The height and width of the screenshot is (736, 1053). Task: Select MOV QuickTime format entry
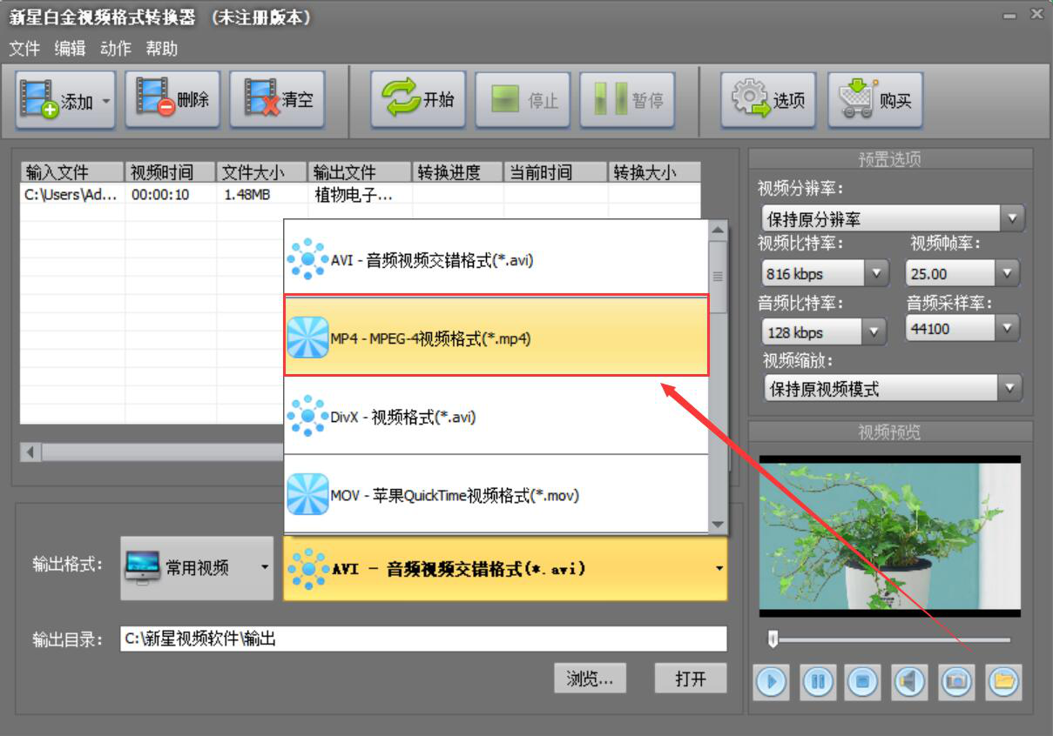pyautogui.click(x=496, y=494)
